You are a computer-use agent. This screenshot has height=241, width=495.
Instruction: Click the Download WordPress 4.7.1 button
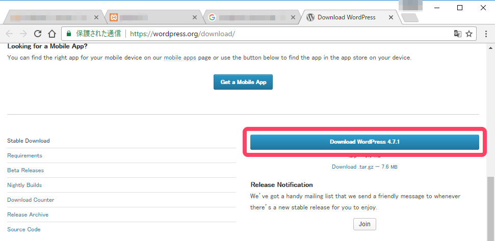click(364, 142)
